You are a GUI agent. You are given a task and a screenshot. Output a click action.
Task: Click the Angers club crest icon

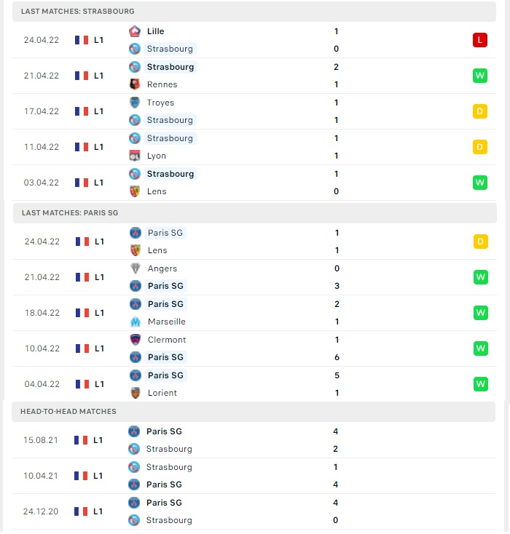coord(136,268)
